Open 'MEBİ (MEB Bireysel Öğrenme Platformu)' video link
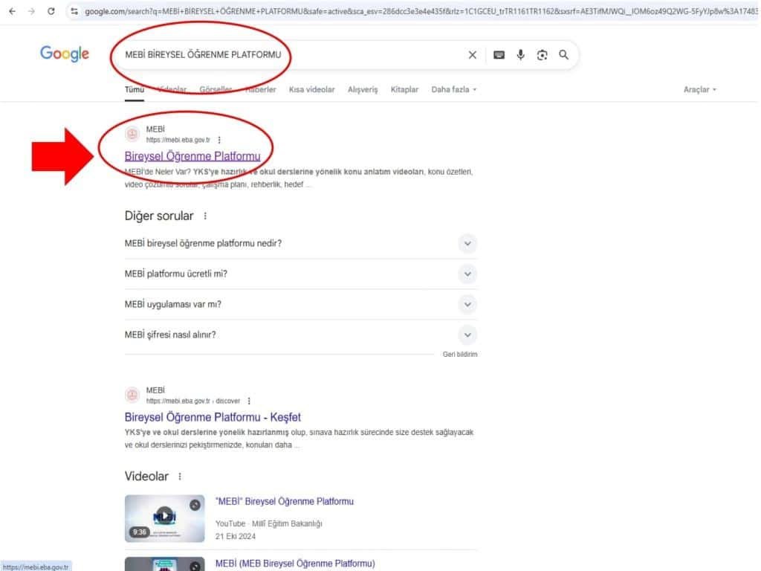Screen dimensions: 761x571 (x=295, y=564)
